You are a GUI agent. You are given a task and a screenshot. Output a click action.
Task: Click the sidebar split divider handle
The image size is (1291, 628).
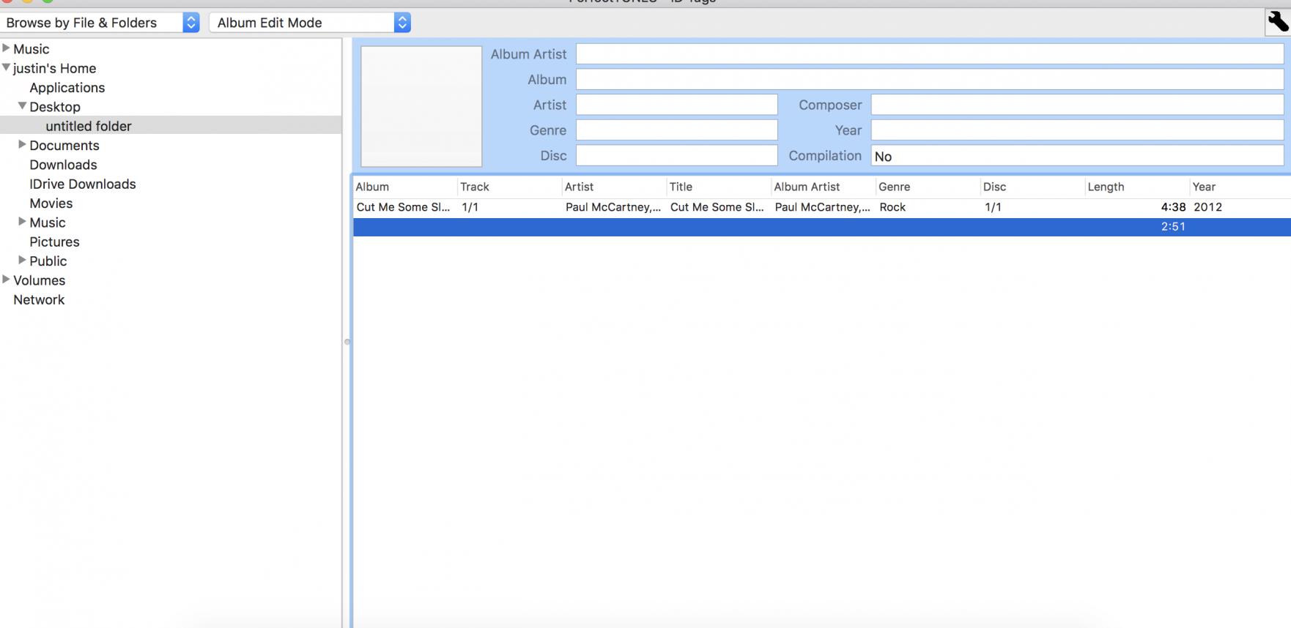[x=347, y=342]
